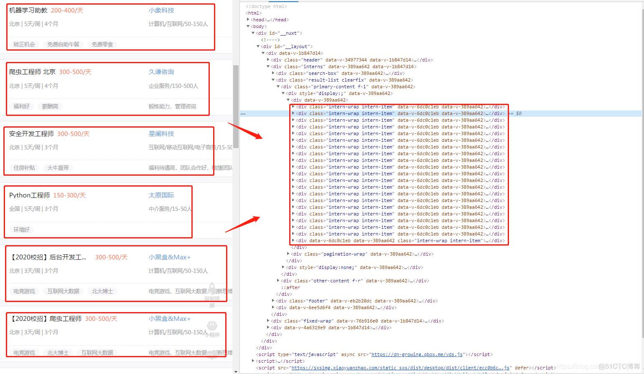Click the back-to-top rocket icon
The height and width of the screenshot is (374, 644).
coord(212,288)
